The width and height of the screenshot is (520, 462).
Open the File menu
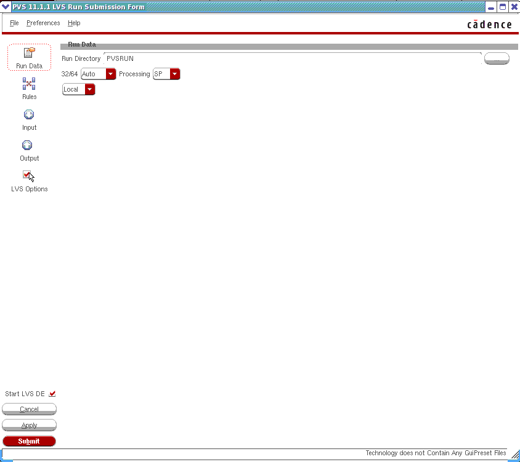[x=14, y=23]
